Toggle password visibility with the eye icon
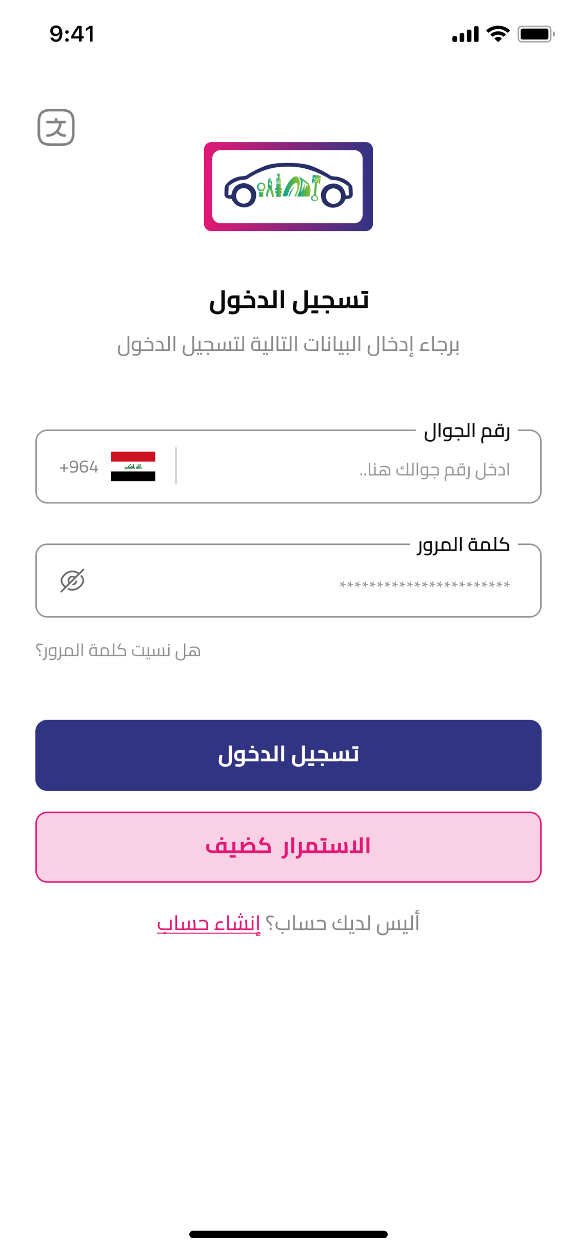 (x=72, y=580)
